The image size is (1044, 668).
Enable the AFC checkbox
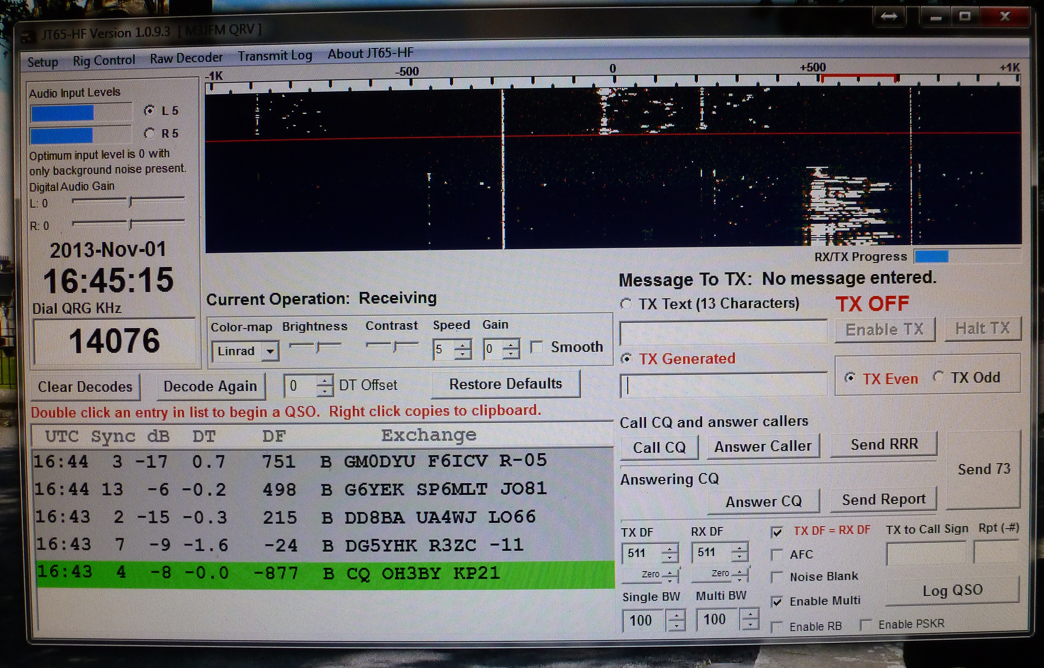tap(776, 554)
